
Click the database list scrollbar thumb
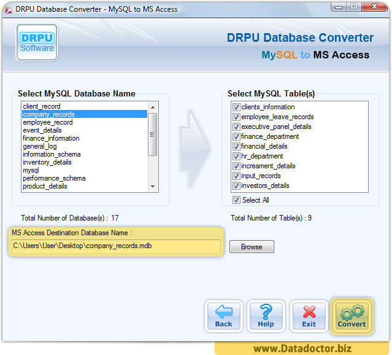(x=153, y=135)
